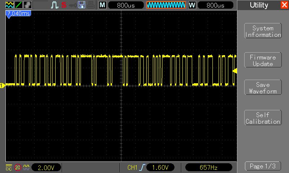289x173 pixels.
Task: Open the M 800us main timebase field
Action: coord(125,5)
